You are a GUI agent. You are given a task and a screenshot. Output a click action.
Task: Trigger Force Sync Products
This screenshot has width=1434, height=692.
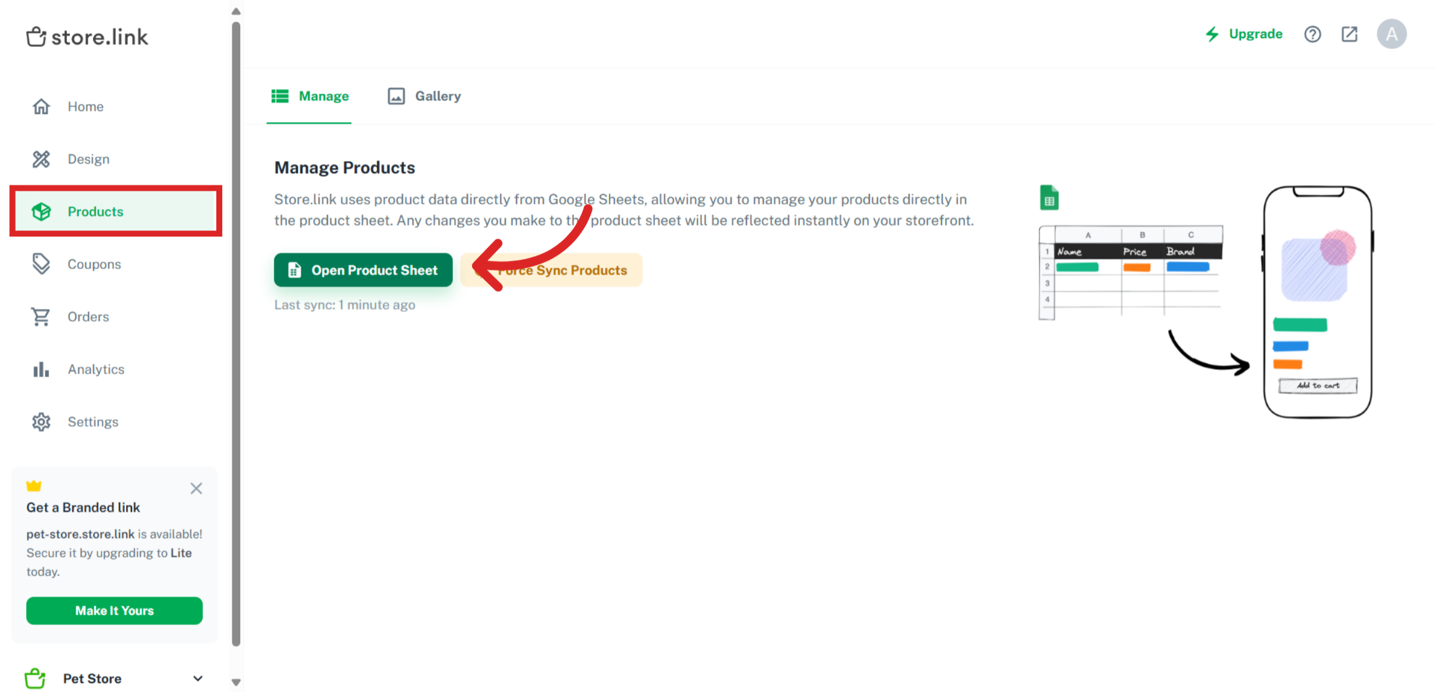pos(562,270)
